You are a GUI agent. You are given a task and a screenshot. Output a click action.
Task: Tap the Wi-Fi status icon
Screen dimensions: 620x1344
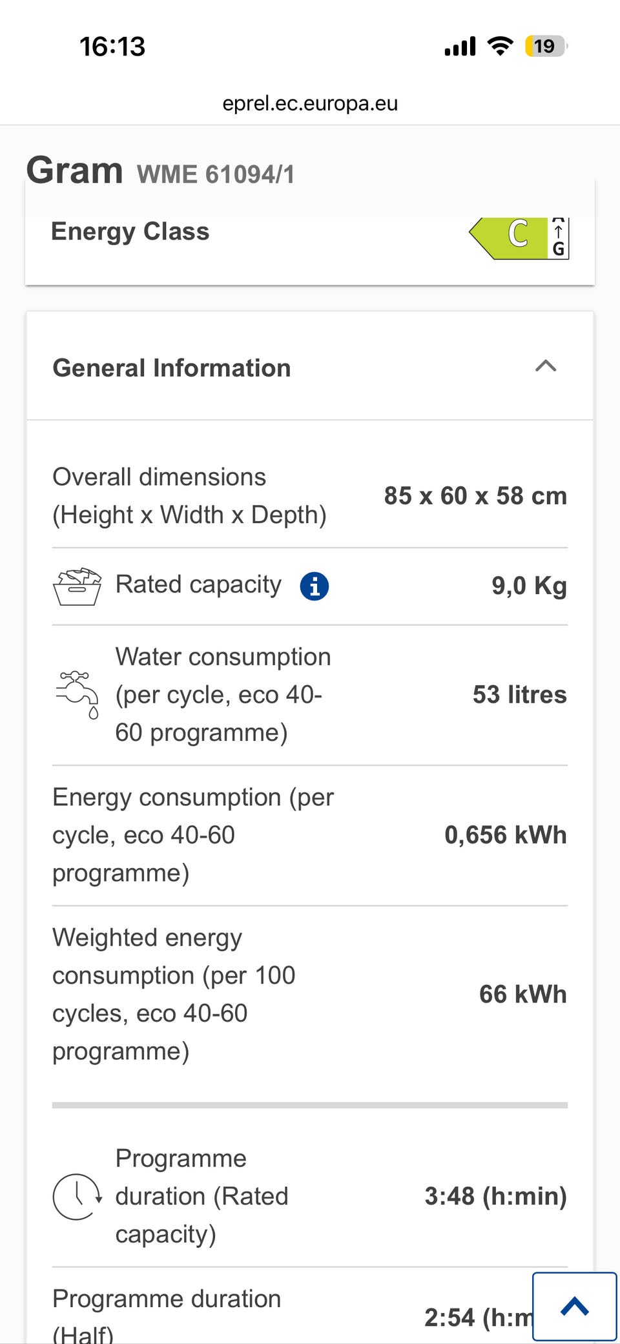(x=500, y=47)
